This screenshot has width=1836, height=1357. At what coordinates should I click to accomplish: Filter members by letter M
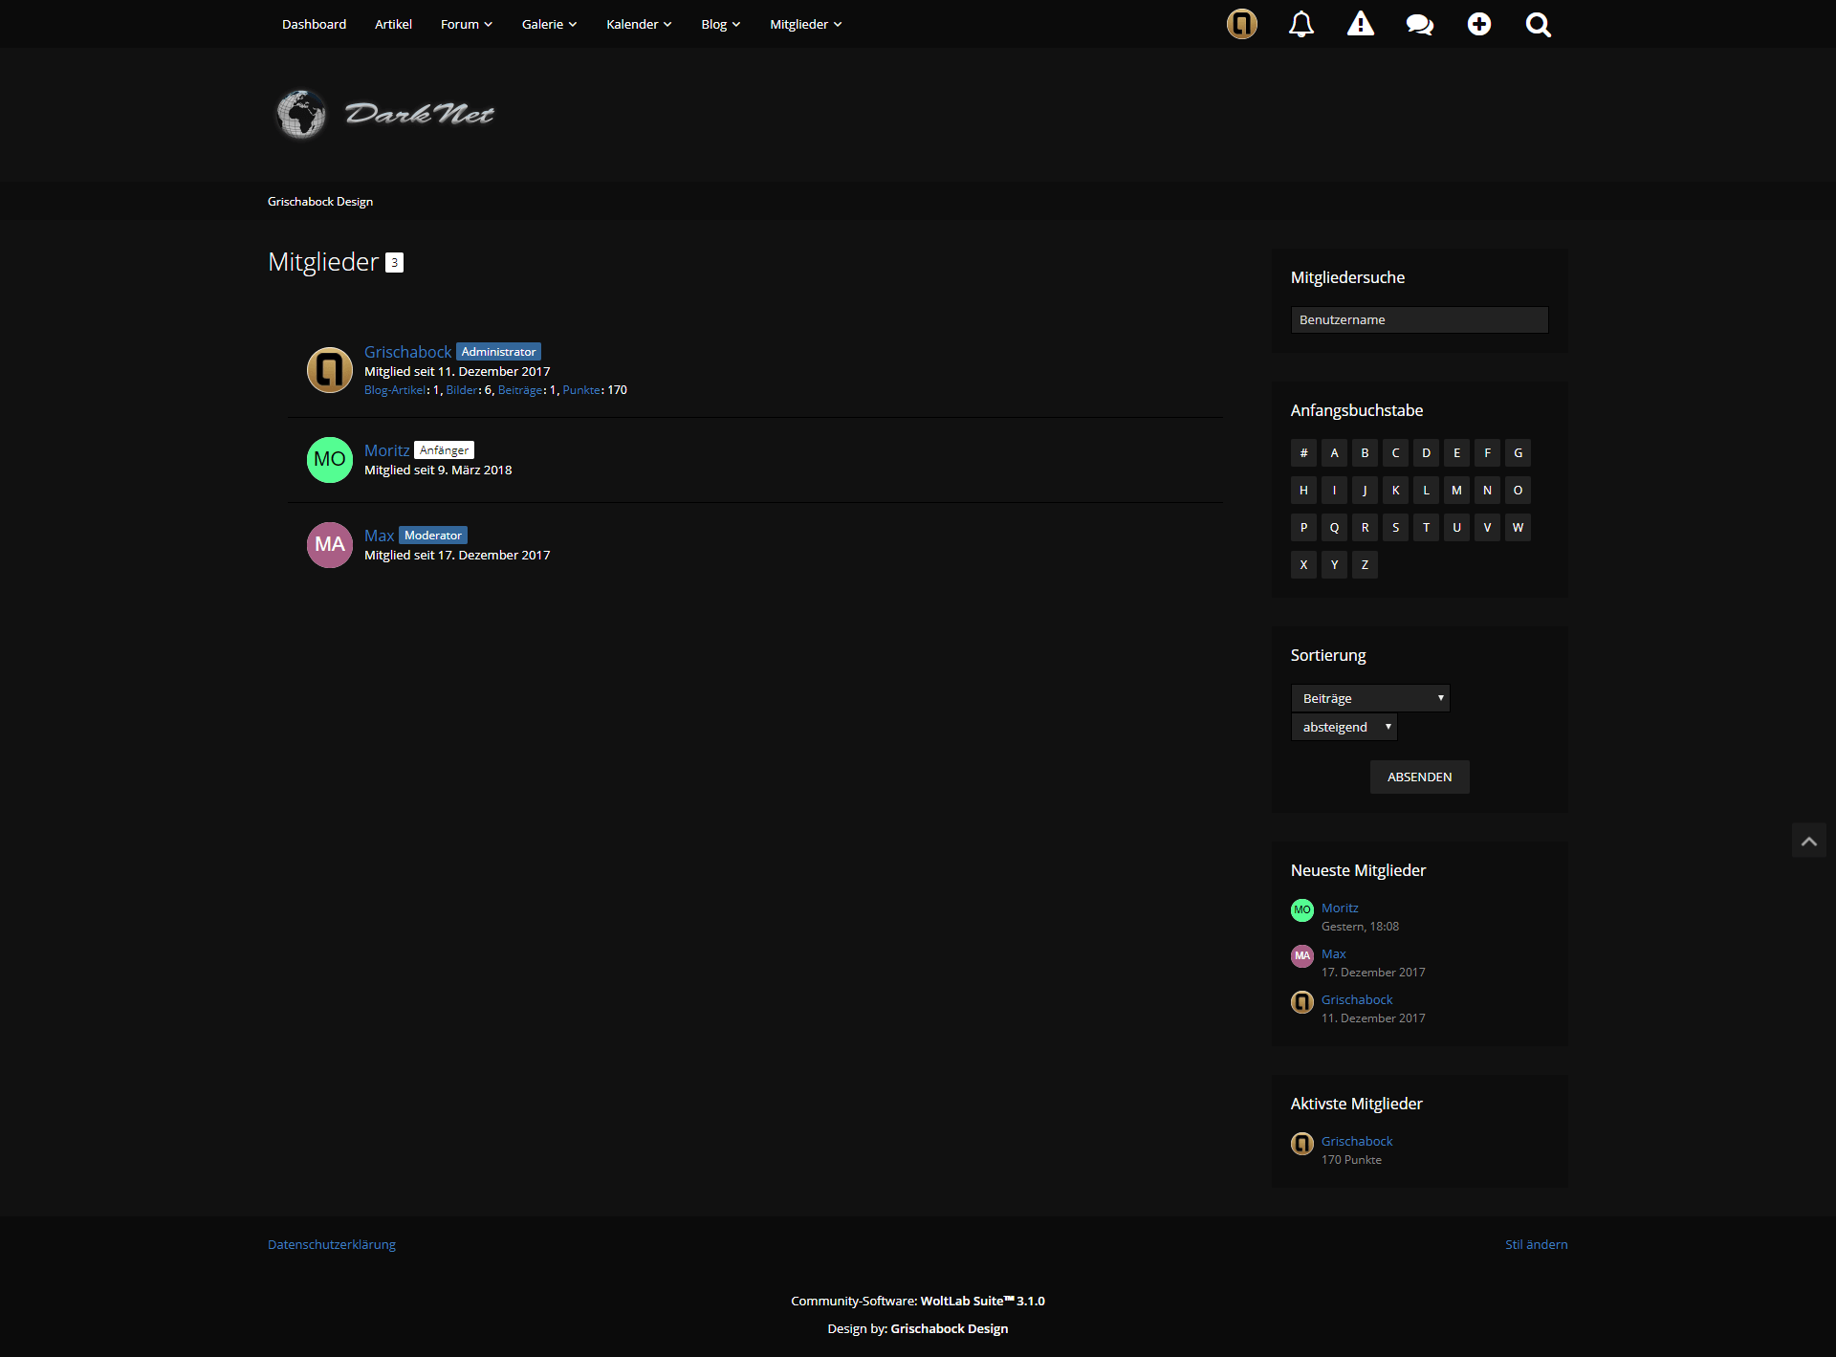pos(1456,490)
